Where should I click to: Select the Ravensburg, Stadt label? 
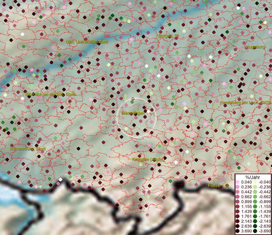coord(27,149)
